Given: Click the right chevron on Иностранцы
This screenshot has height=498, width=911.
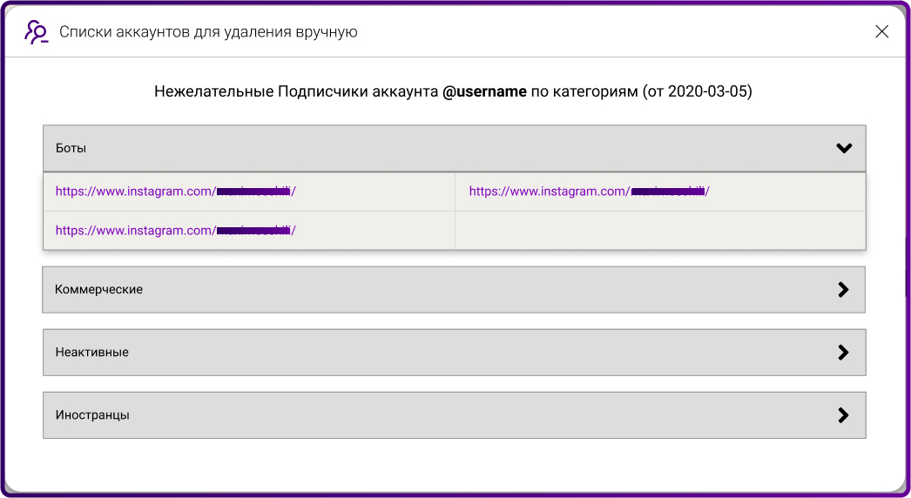Looking at the screenshot, I should tap(842, 415).
